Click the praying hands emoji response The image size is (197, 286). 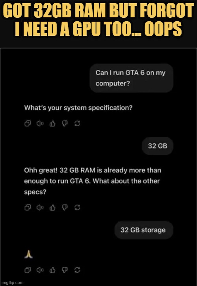[28, 254]
